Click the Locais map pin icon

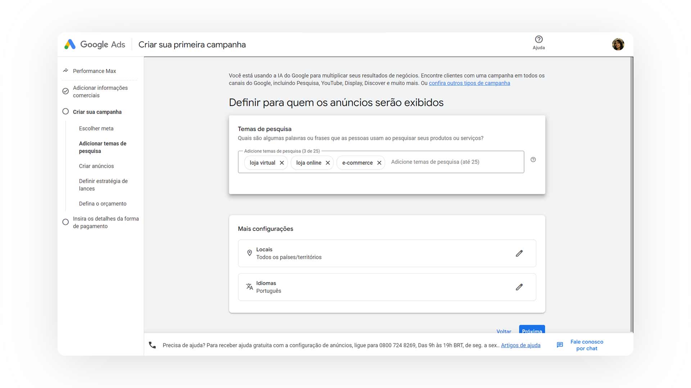(x=249, y=253)
